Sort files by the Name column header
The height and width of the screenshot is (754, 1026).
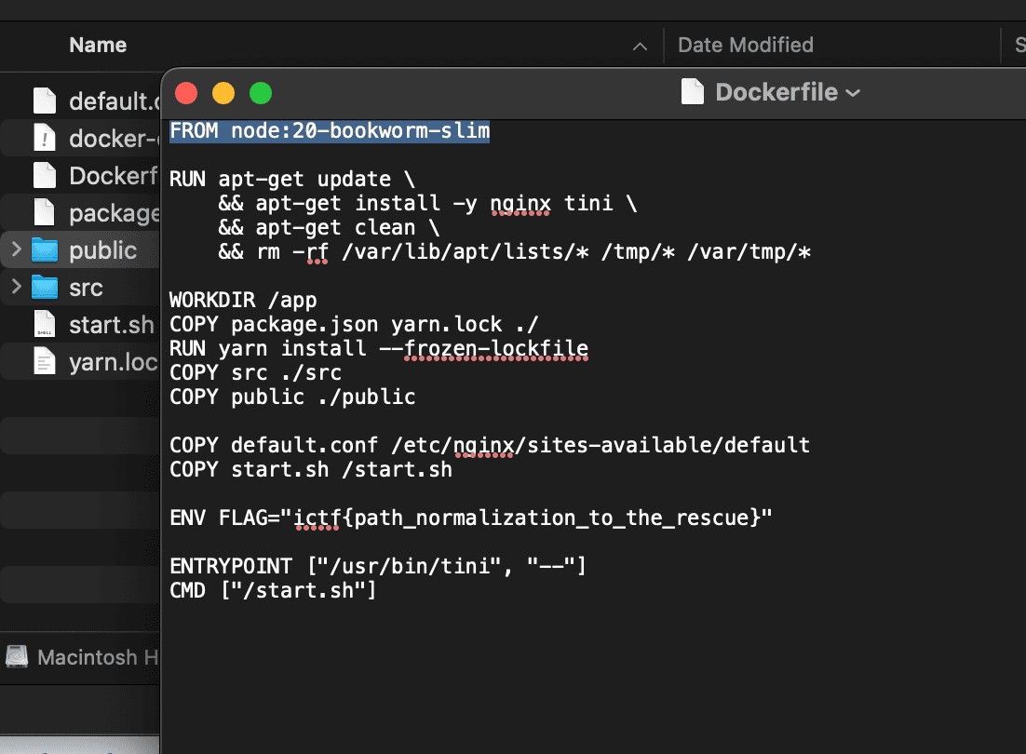(98, 45)
